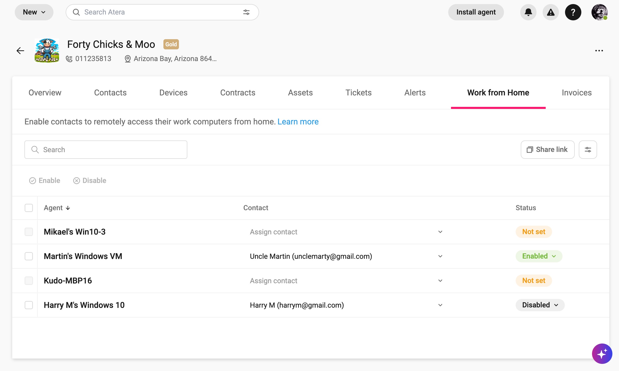Image resolution: width=619 pixels, height=371 pixels.
Task: Select the Kudo-MBP16 row checkbox
Action: [29, 281]
